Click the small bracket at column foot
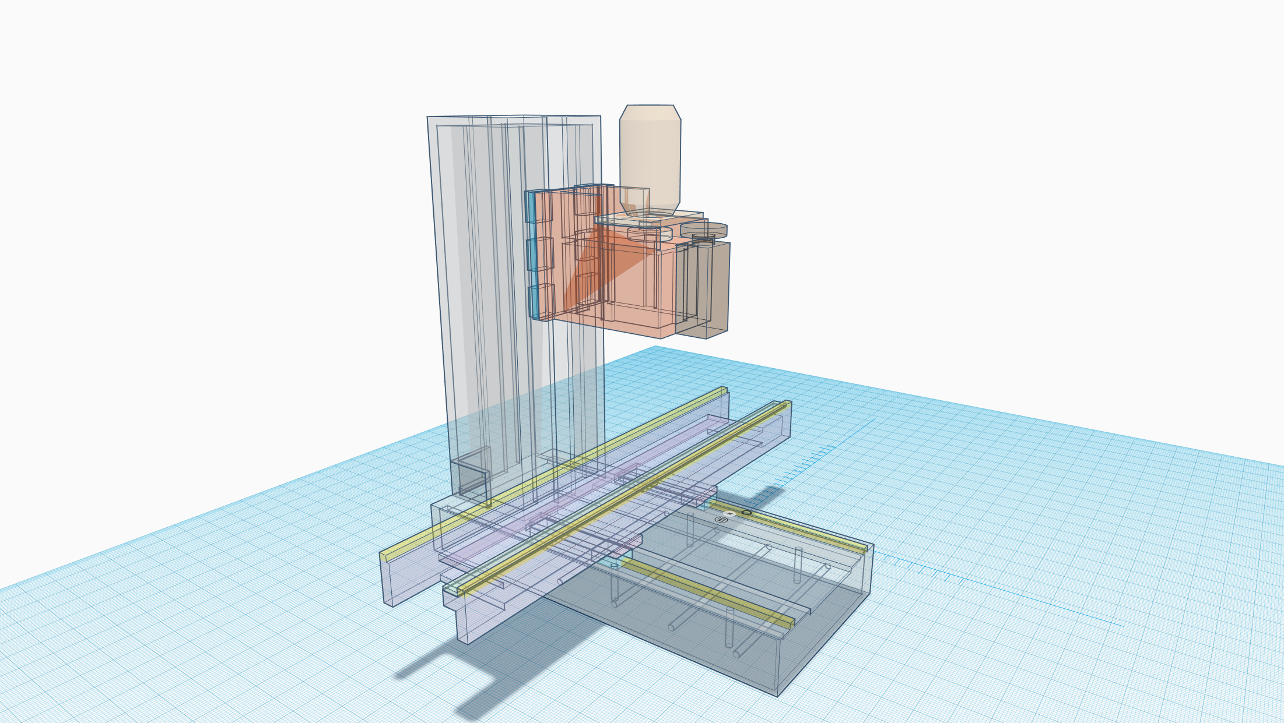 472,478
